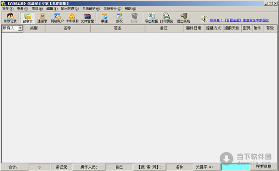Open the 帮助 menu

pos(130,9)
